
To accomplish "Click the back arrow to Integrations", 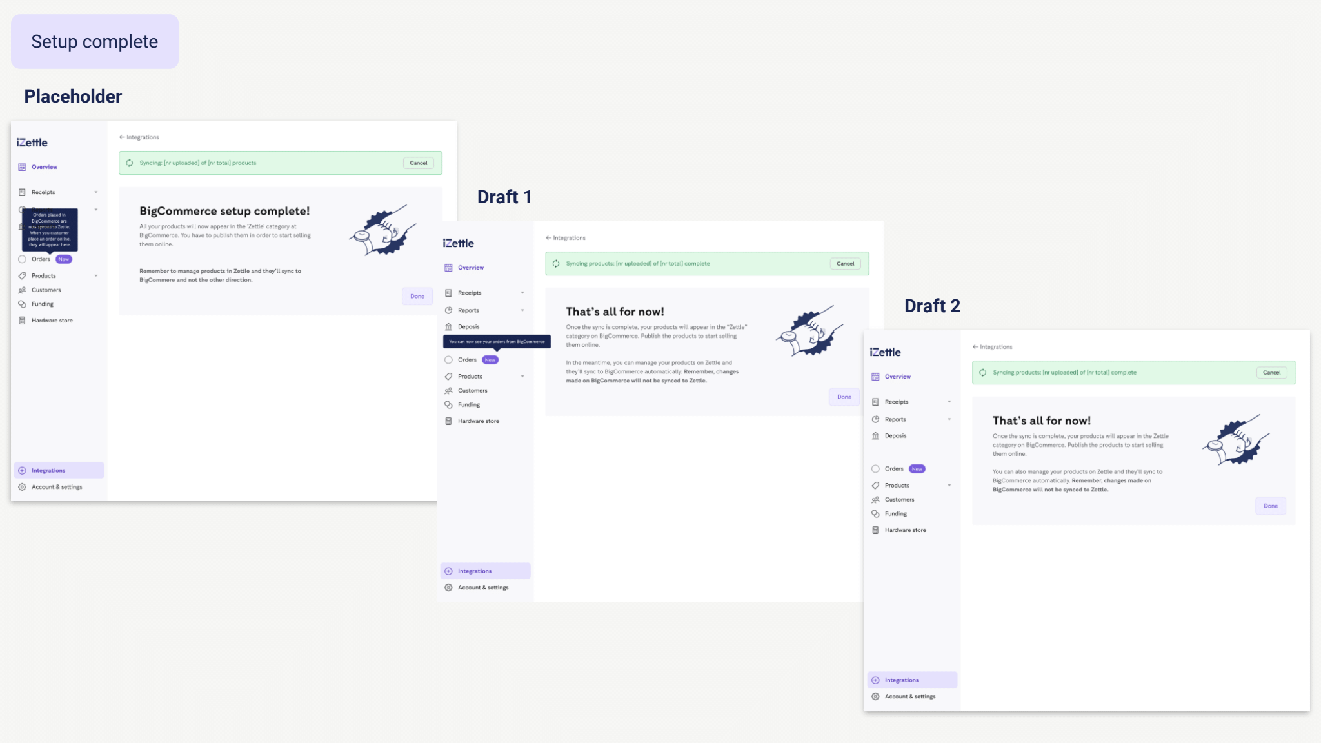I will [120, 136].
